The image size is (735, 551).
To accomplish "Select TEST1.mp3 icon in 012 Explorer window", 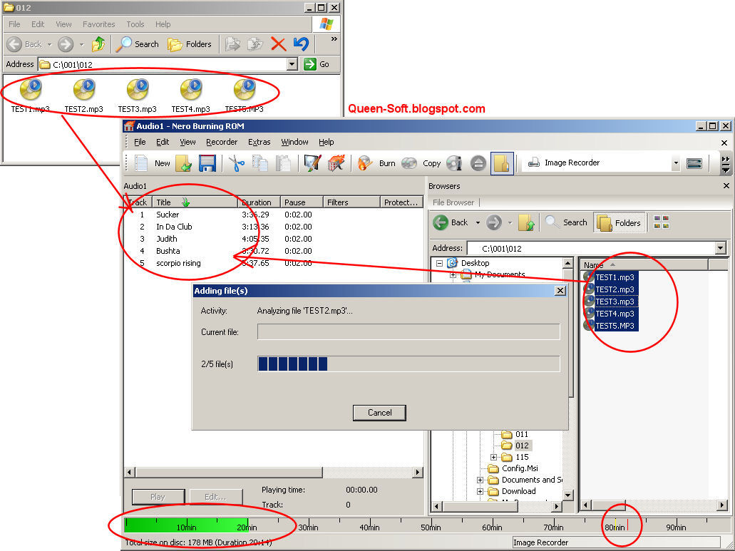I will click(x=31, y=90).
